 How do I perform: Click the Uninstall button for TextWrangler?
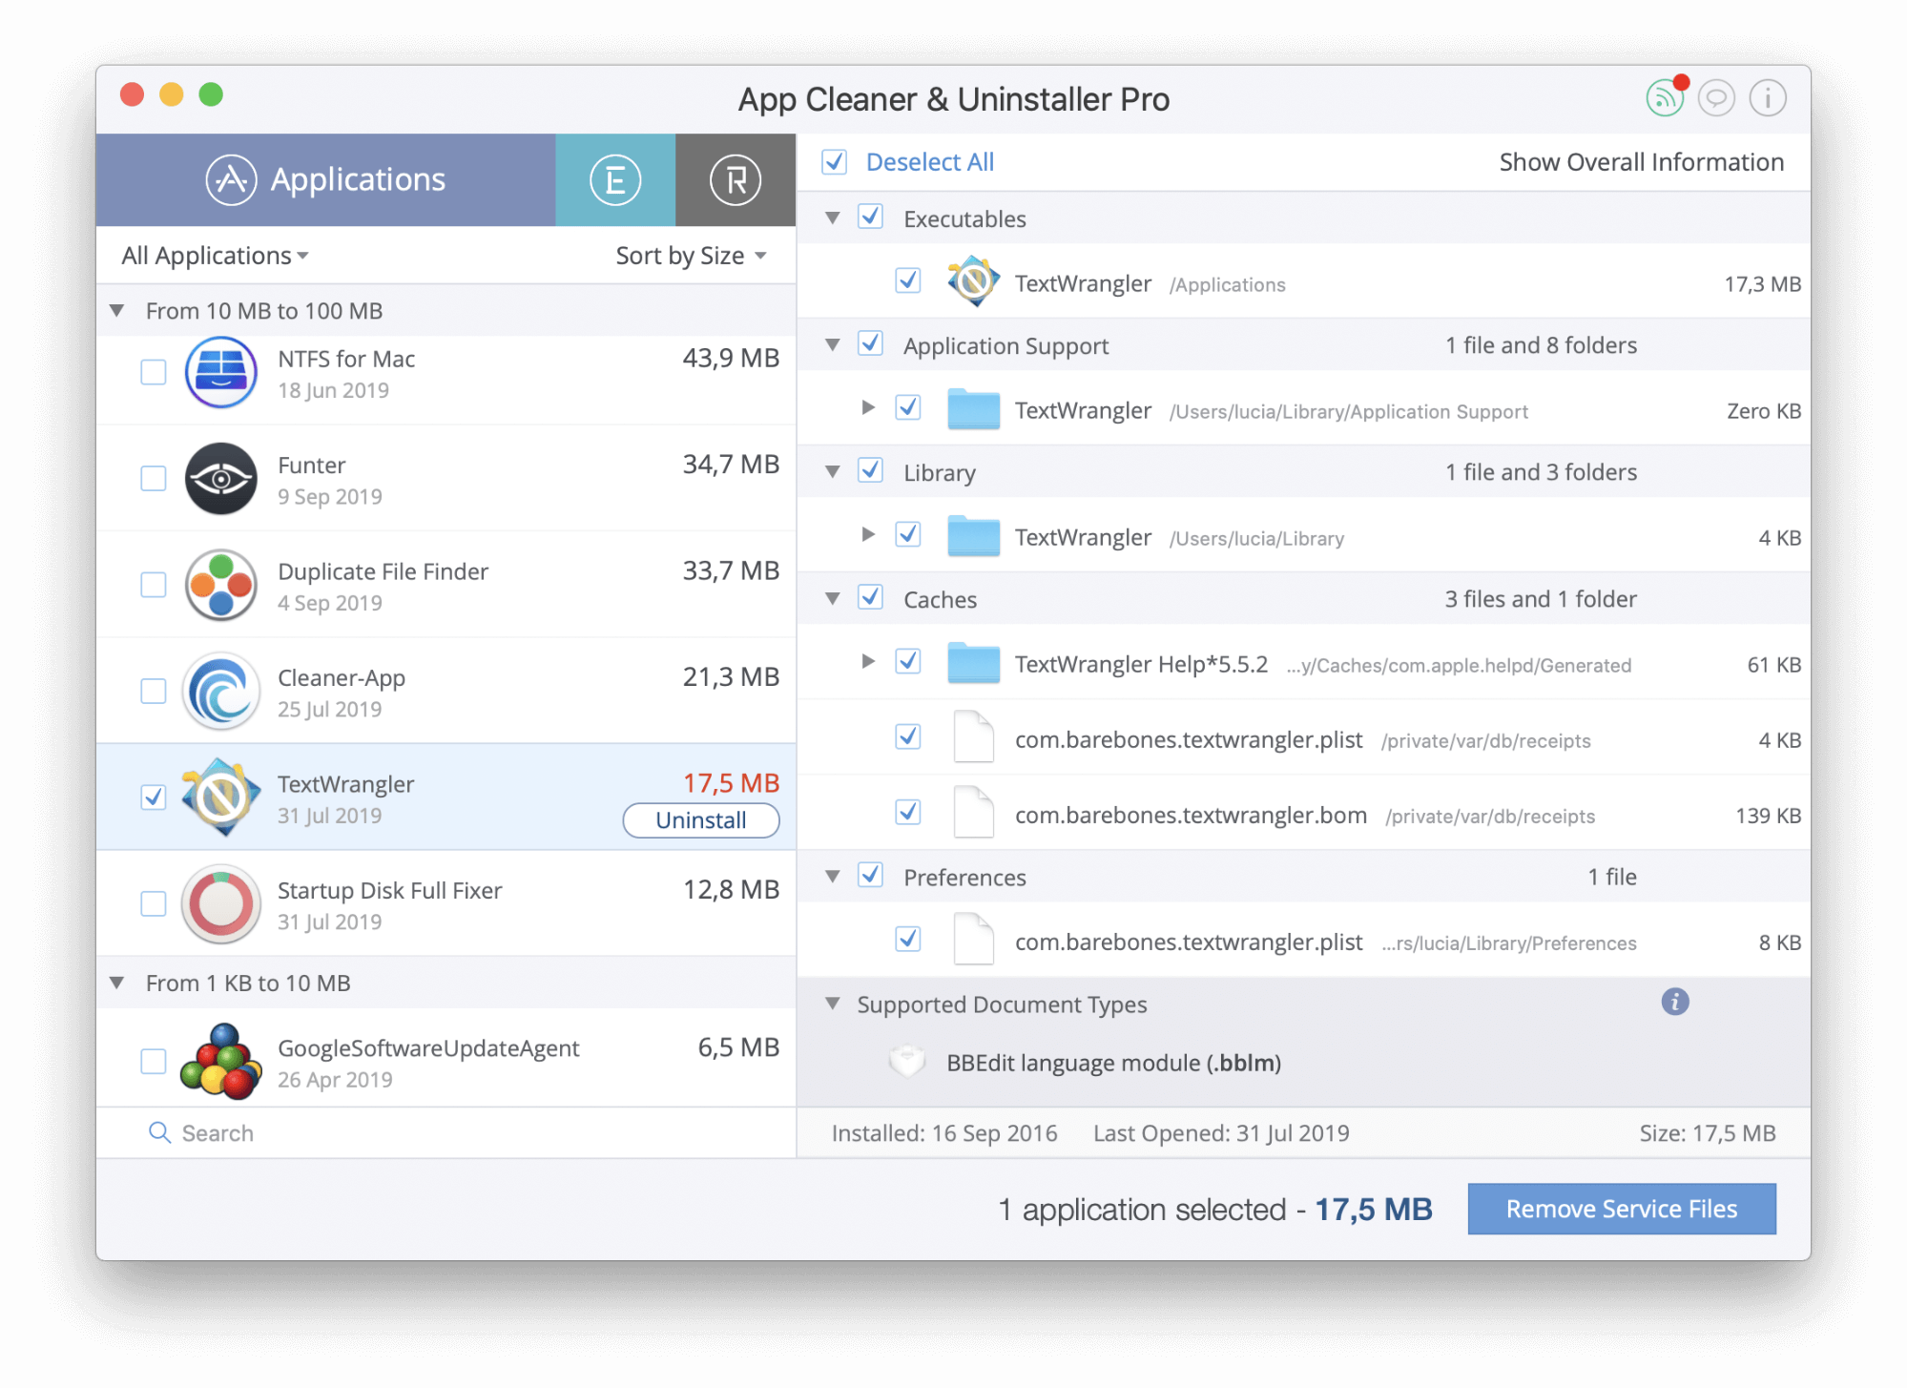697,820
